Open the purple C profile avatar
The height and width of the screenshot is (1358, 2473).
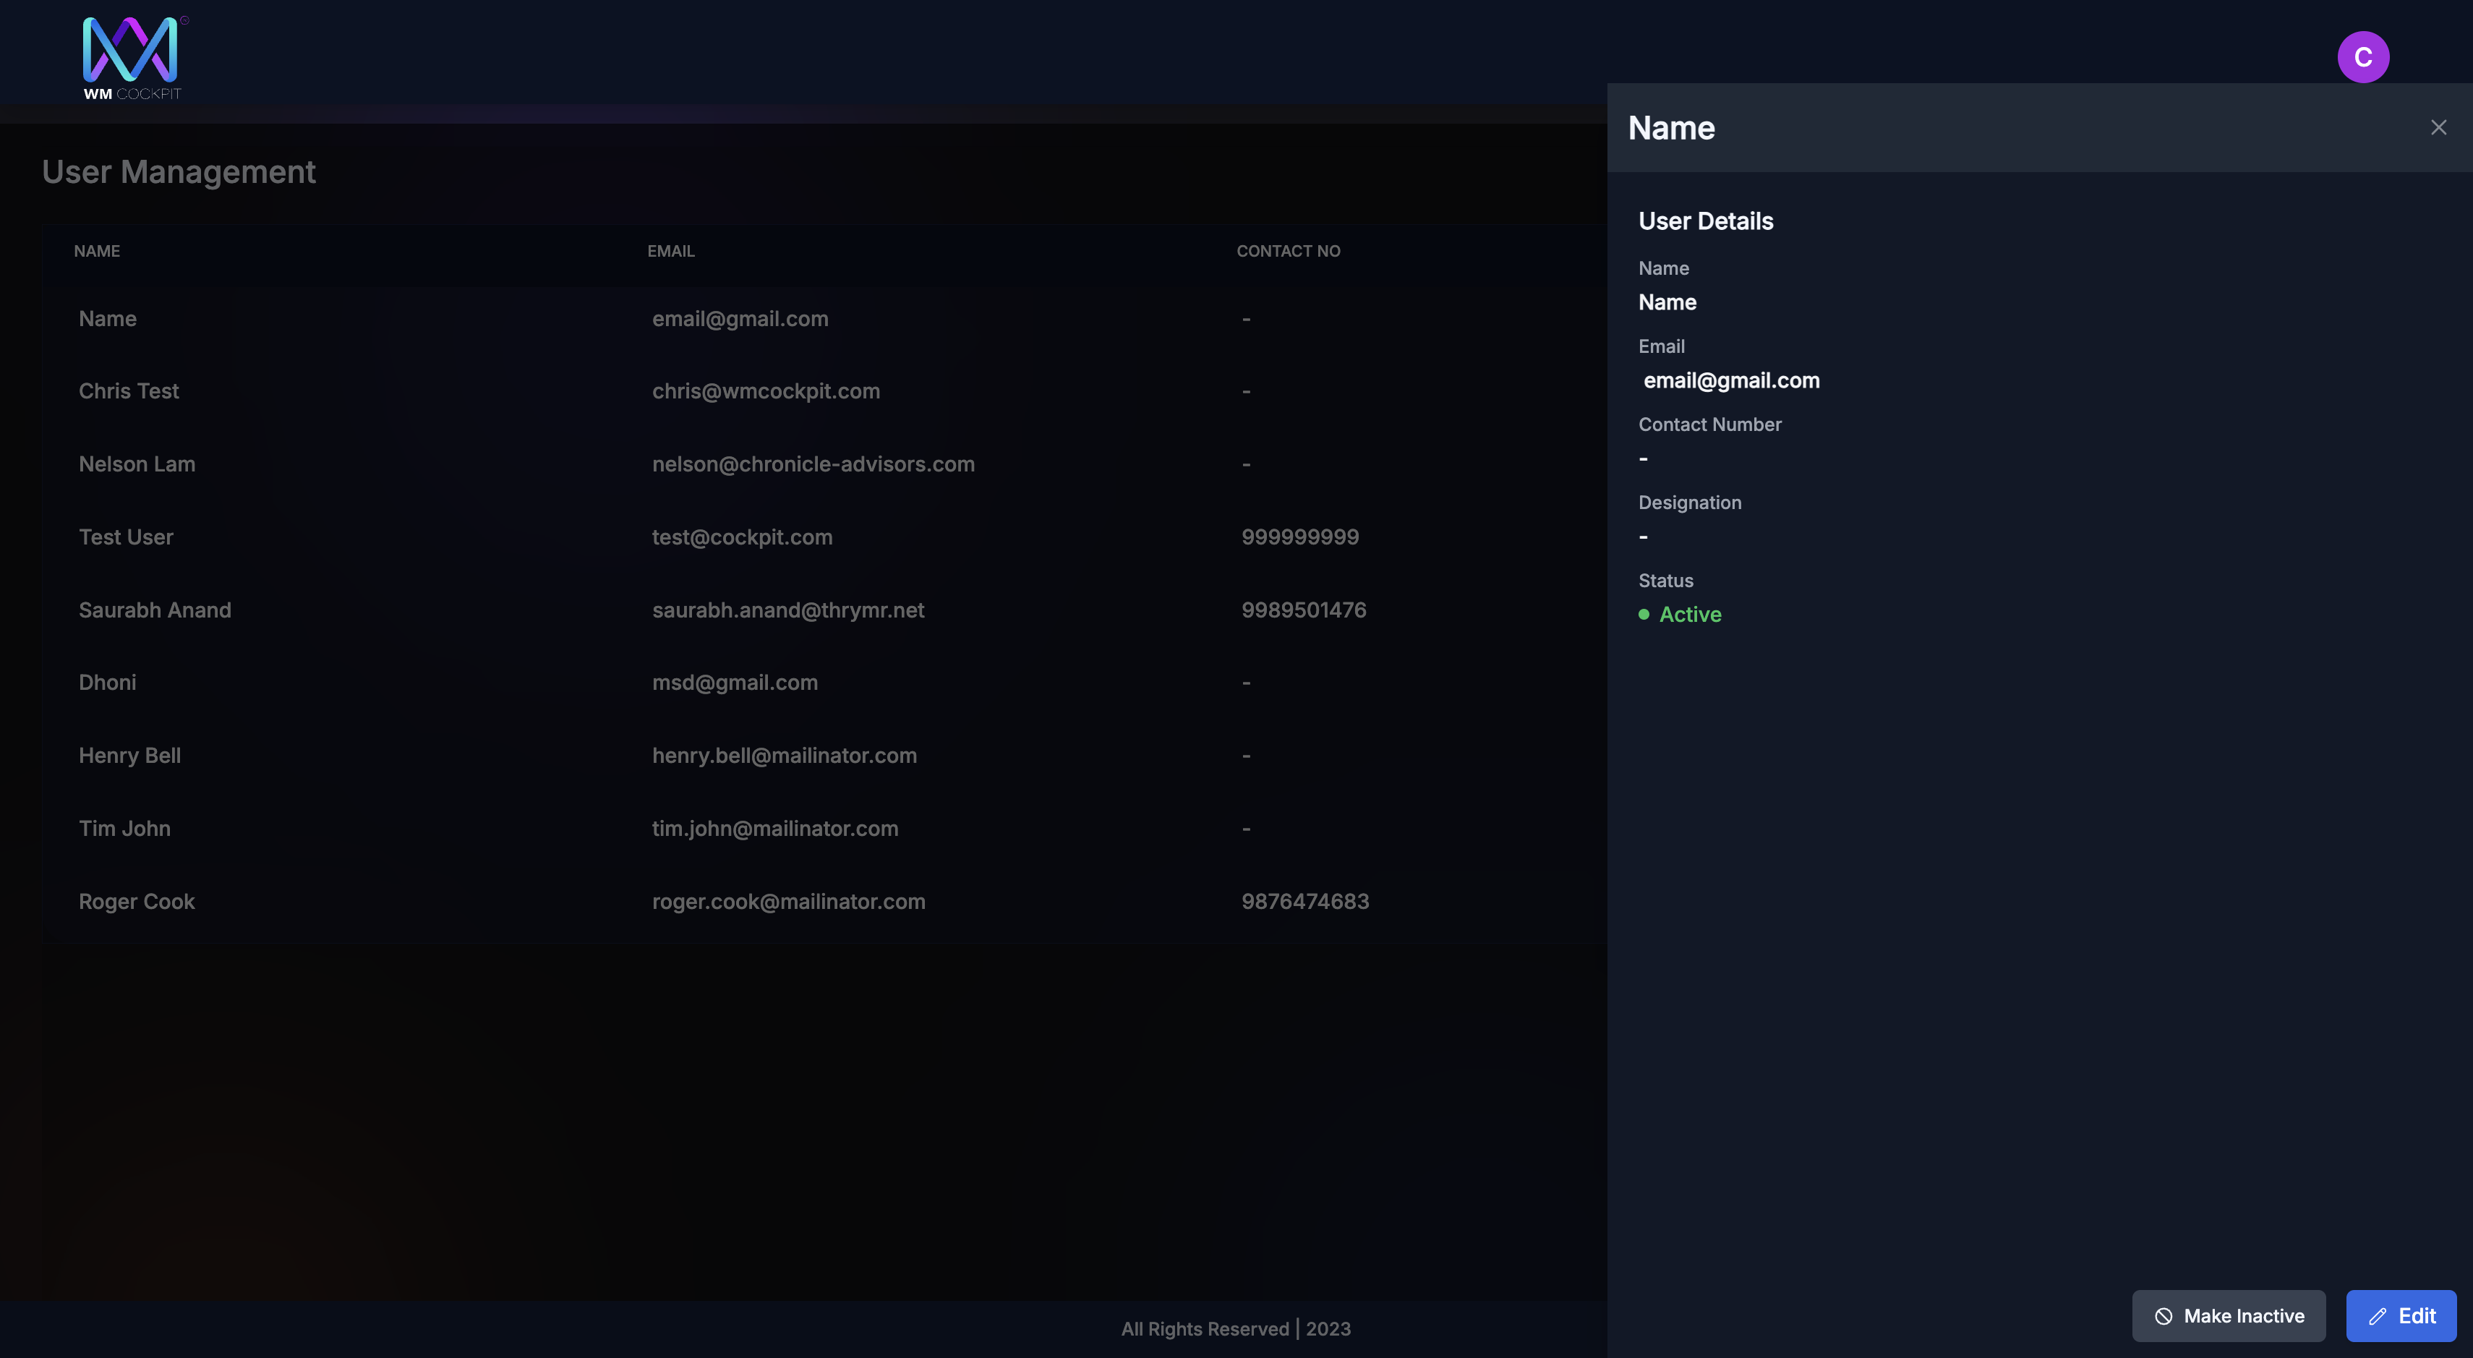pyautogui.click(x=2362, y=58)
